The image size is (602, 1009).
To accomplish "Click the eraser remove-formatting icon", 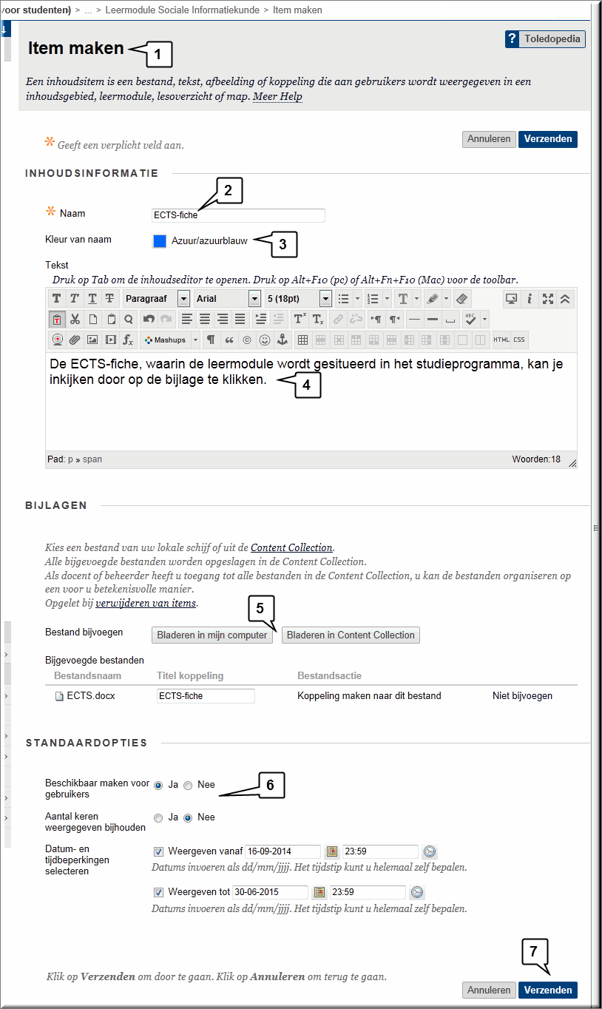I will [x=461, y=299].
